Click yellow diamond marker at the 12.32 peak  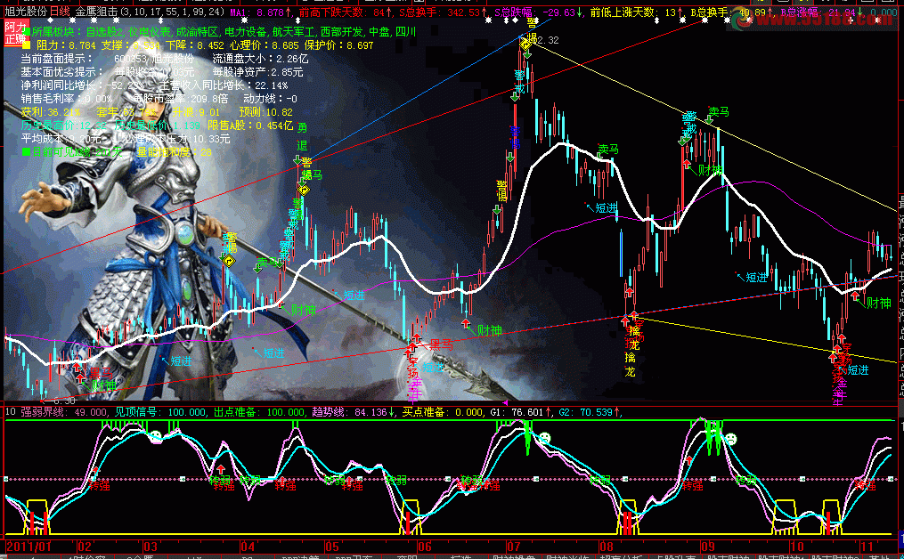coord(525,45)
